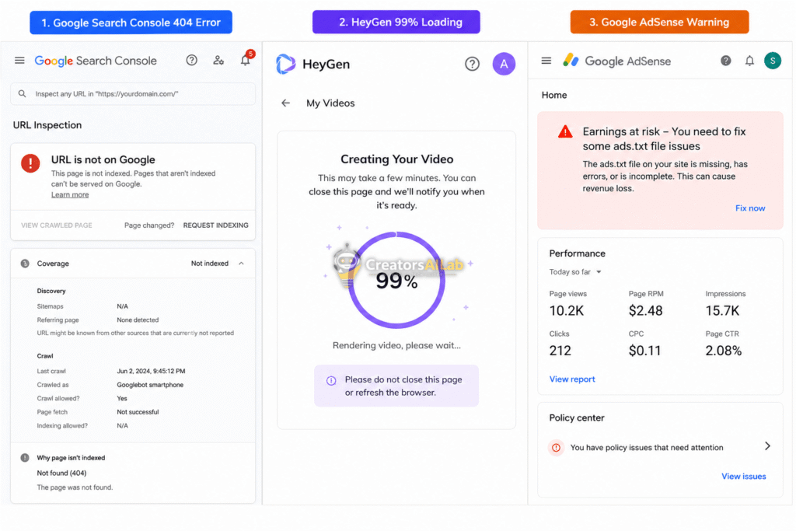Open the HeyGen help icon
The height and width of the screenshot is (531, 796).
(x=472, y=64)
